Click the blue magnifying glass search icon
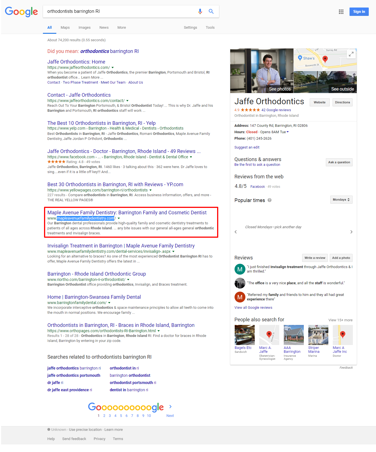 point(211,11)
